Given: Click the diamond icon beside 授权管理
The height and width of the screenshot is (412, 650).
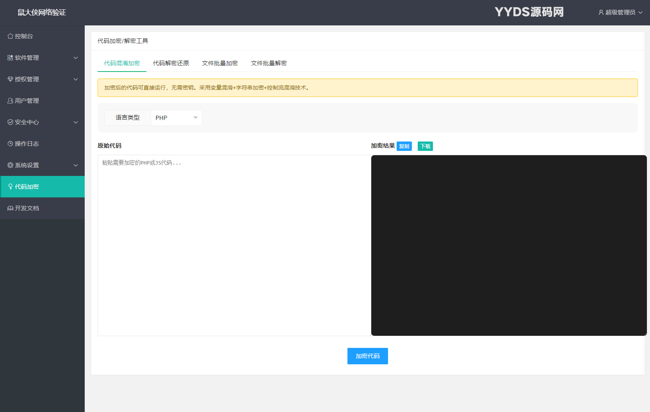Looking at the screenshot, I should click(11, 79).
